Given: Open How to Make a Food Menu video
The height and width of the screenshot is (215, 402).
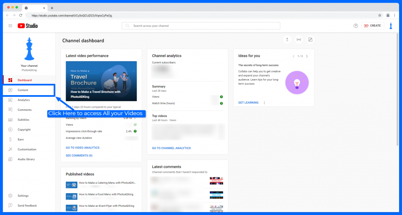Looking at the screenshot, I should [106, 194].
